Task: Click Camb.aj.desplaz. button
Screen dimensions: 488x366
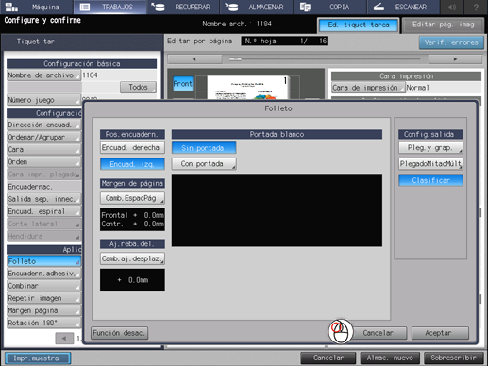Action: (132, 258)
